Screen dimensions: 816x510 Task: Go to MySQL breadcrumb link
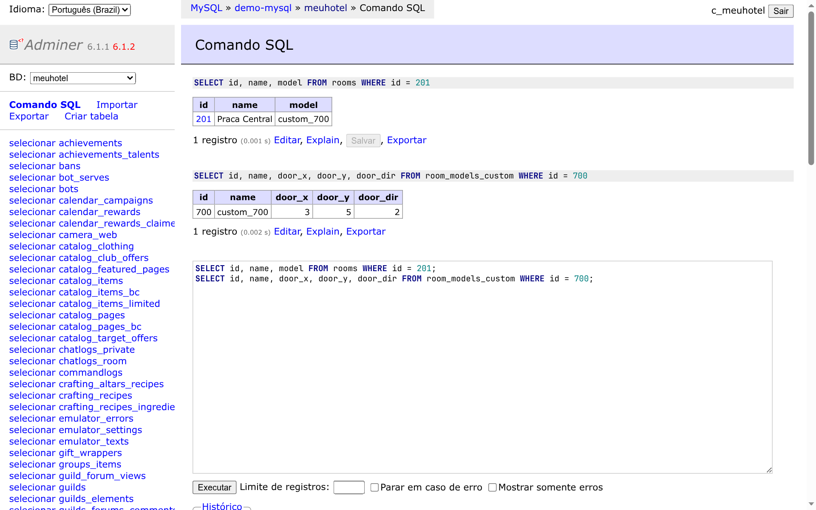tap(206, 8)
